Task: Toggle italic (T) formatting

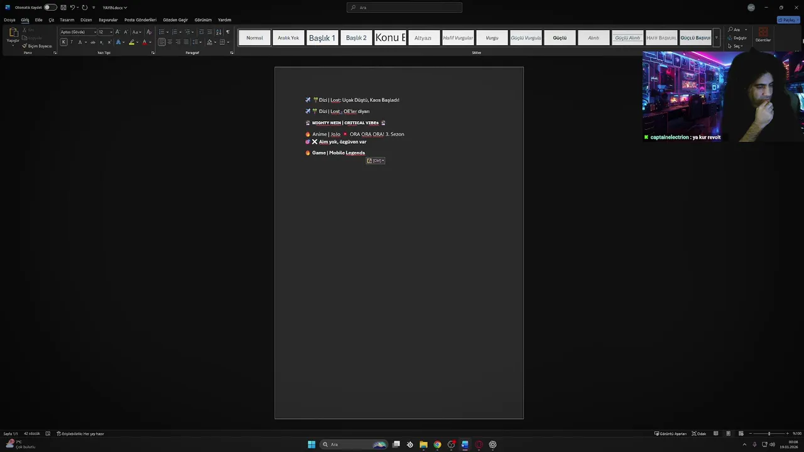Action: 72,42
